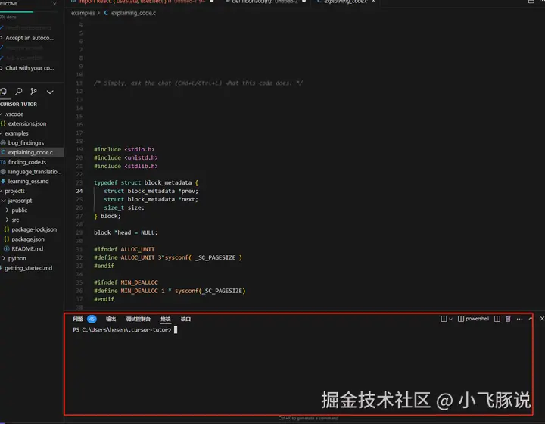This screenshot has width=545, height=424.
Task: Switch to the 输出 (Output) panel tab
Action: pyautogui.click(x=111, y=319)
